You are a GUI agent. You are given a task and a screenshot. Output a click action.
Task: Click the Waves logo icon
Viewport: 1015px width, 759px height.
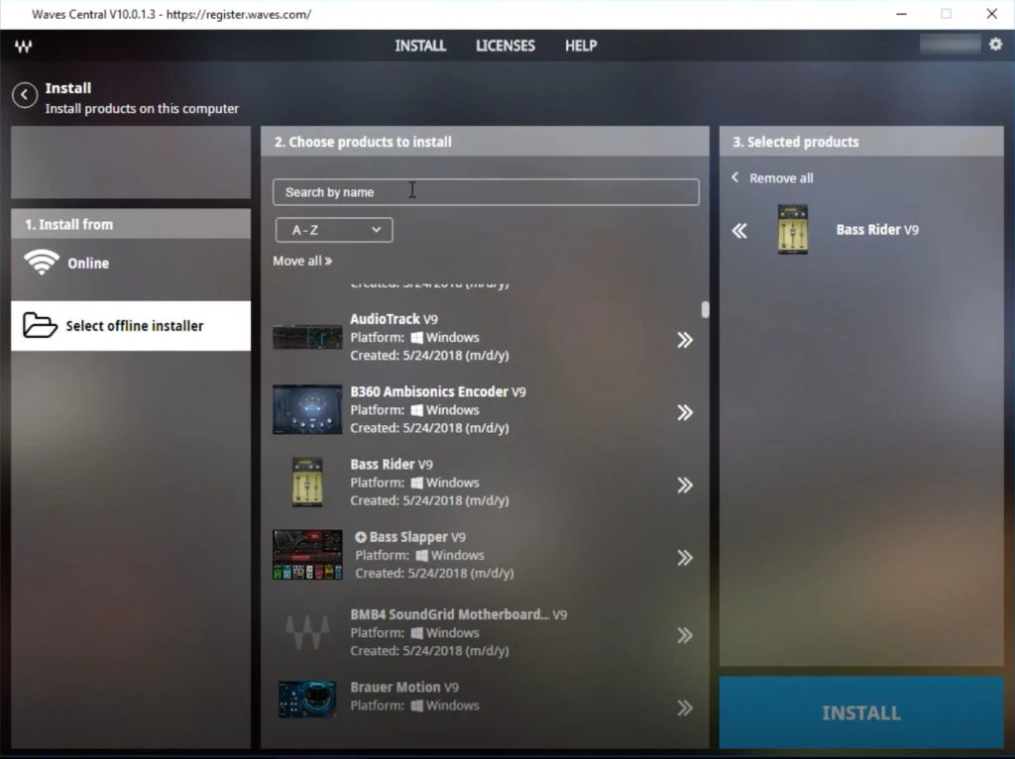click(24, 46)
